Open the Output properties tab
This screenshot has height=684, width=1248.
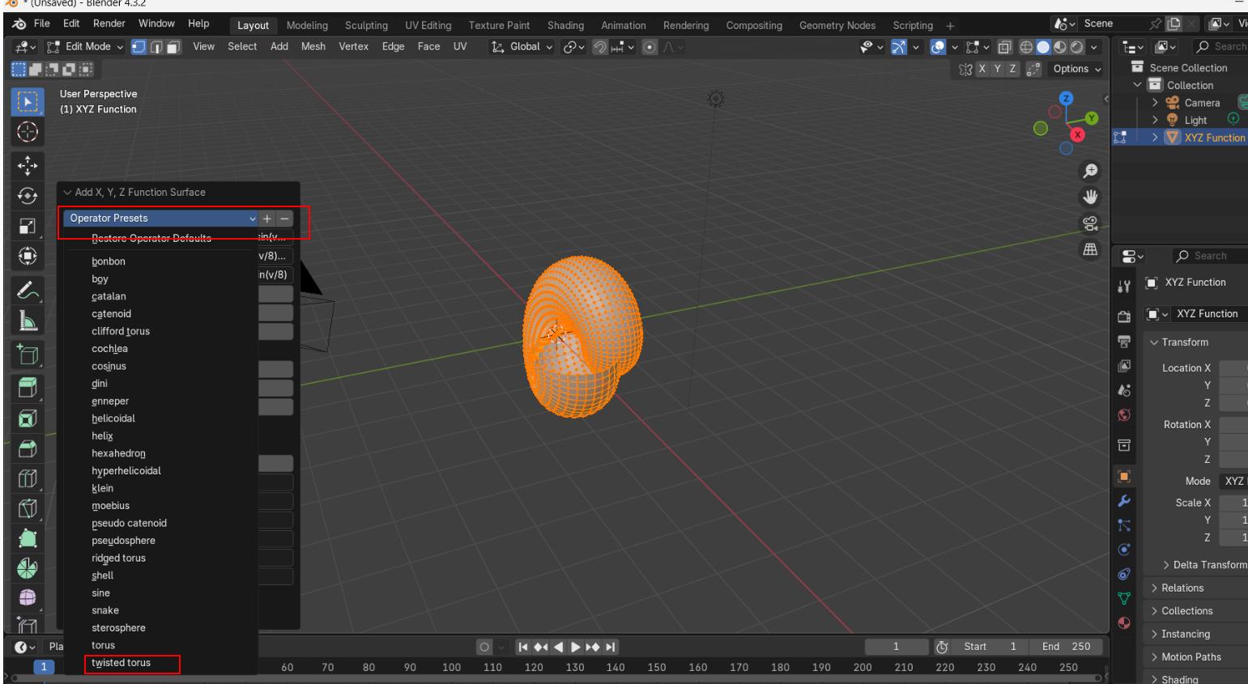[x=1124, y=342]
